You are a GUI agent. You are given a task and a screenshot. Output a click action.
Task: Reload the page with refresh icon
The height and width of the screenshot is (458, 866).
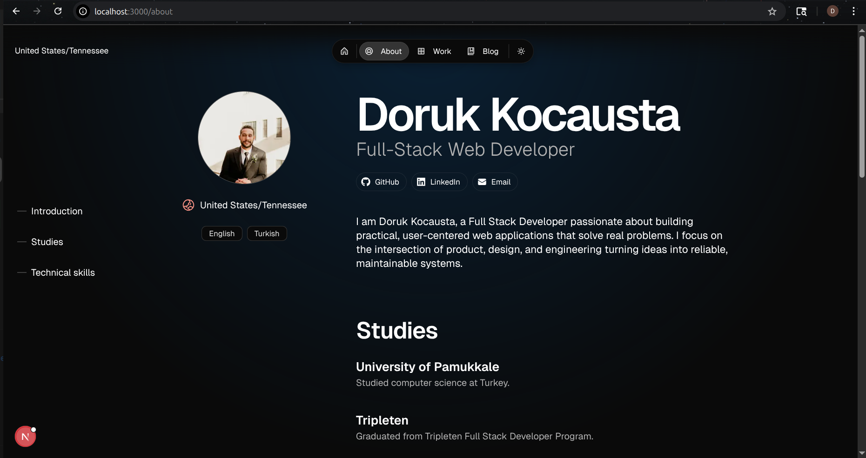[58, 11]
